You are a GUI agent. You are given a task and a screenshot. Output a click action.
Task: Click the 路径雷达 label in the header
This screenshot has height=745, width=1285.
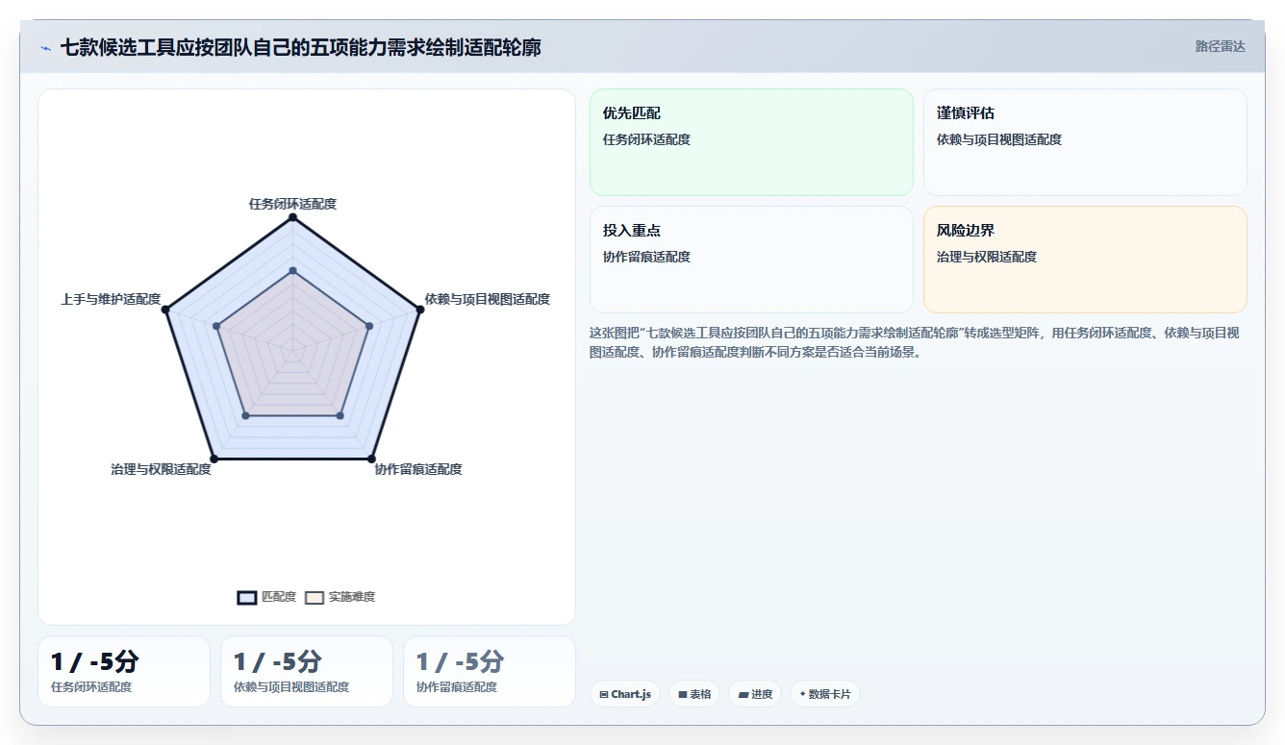click(1220, 46)
